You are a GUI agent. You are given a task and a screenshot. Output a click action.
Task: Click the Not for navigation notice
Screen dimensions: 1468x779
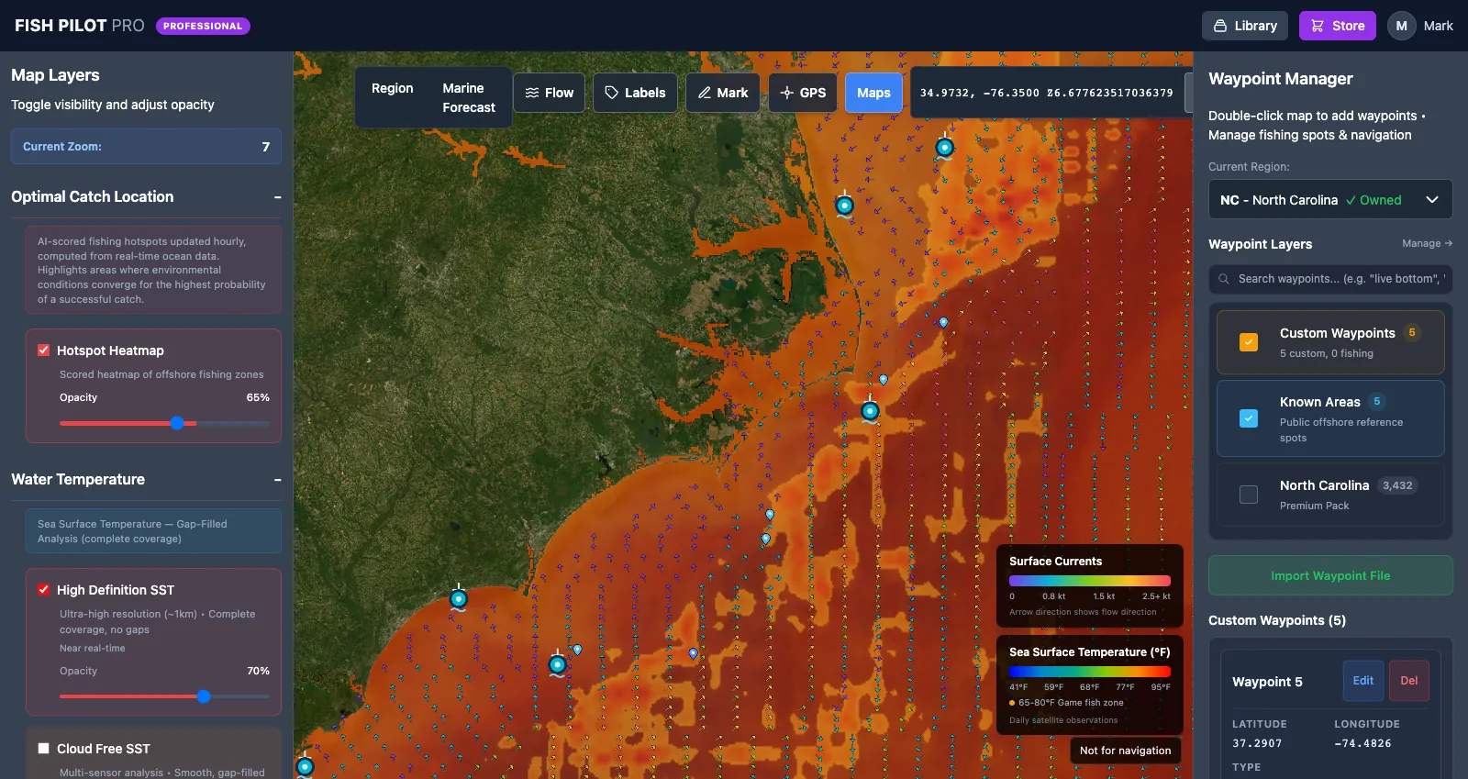[1125, 751]
